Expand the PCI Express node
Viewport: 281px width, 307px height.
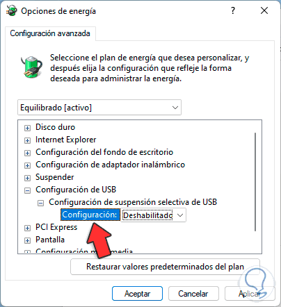27,228
